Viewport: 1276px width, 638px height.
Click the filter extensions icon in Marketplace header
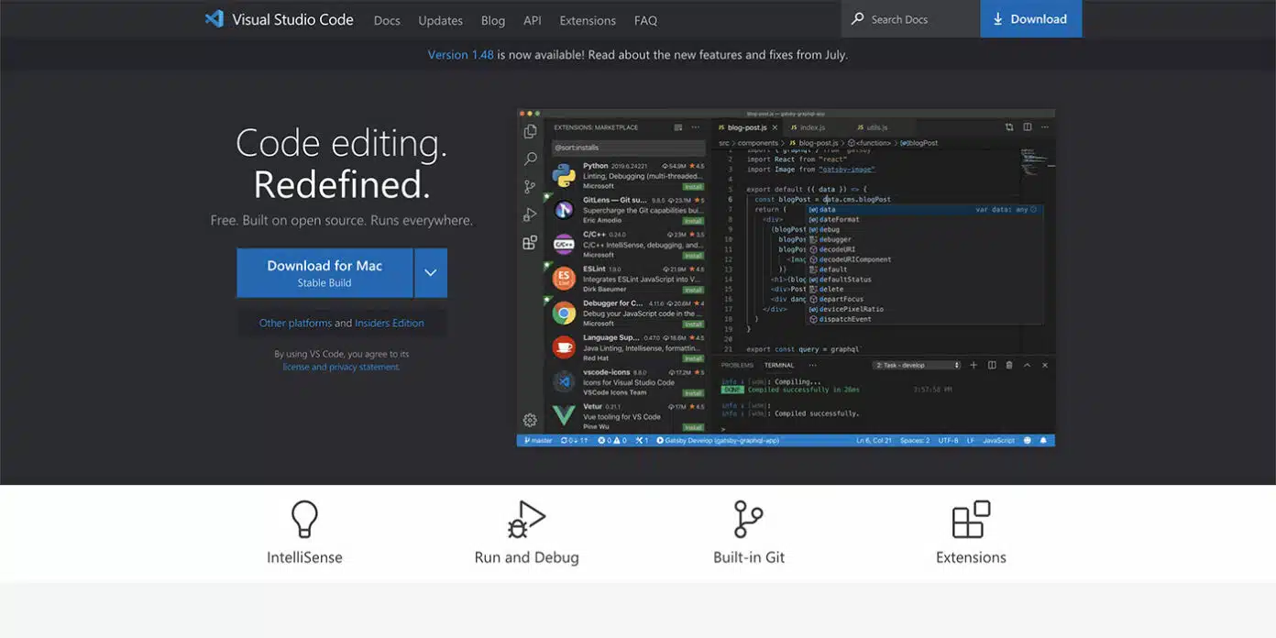tap(678, 127)
